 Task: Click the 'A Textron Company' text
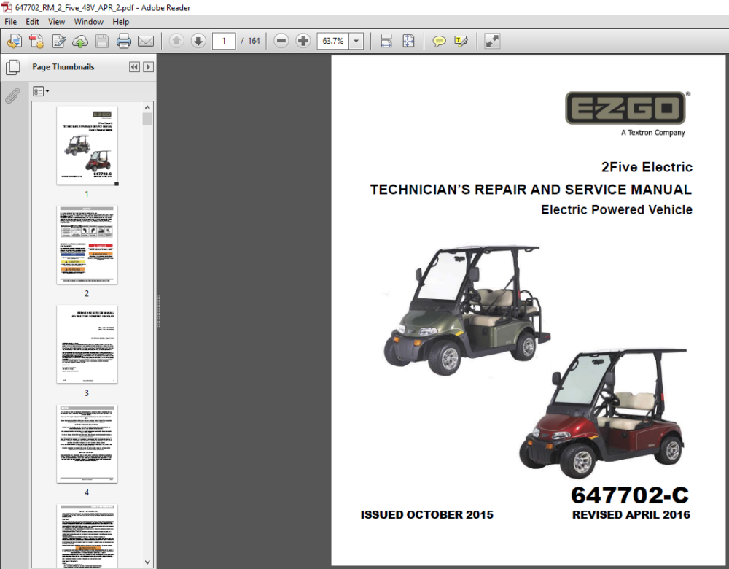pos(653,133)
